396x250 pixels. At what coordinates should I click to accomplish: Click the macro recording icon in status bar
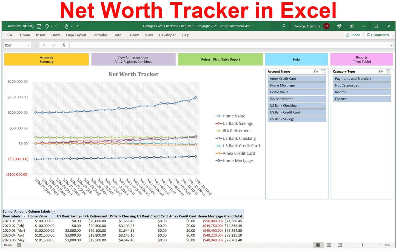pos(19,245)
